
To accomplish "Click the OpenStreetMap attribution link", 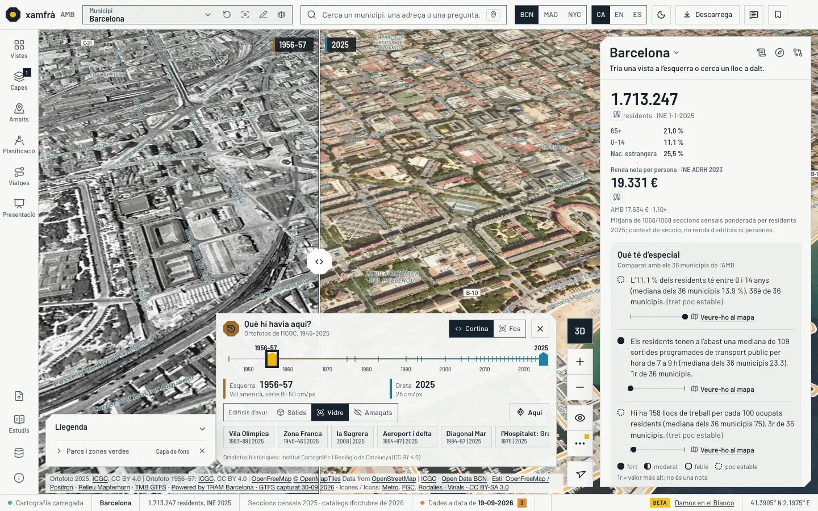I will pyautogui.click(x=394, y=479).
